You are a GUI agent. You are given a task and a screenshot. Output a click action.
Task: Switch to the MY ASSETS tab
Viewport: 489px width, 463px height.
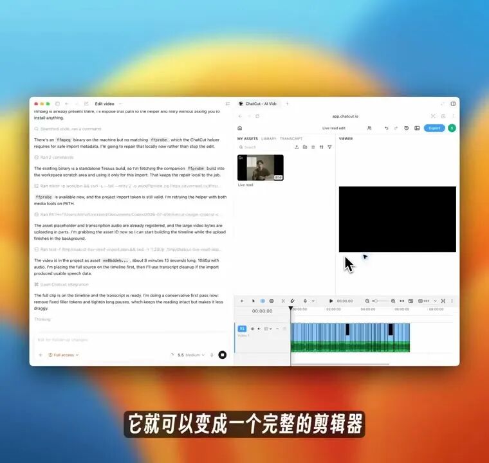248,138
